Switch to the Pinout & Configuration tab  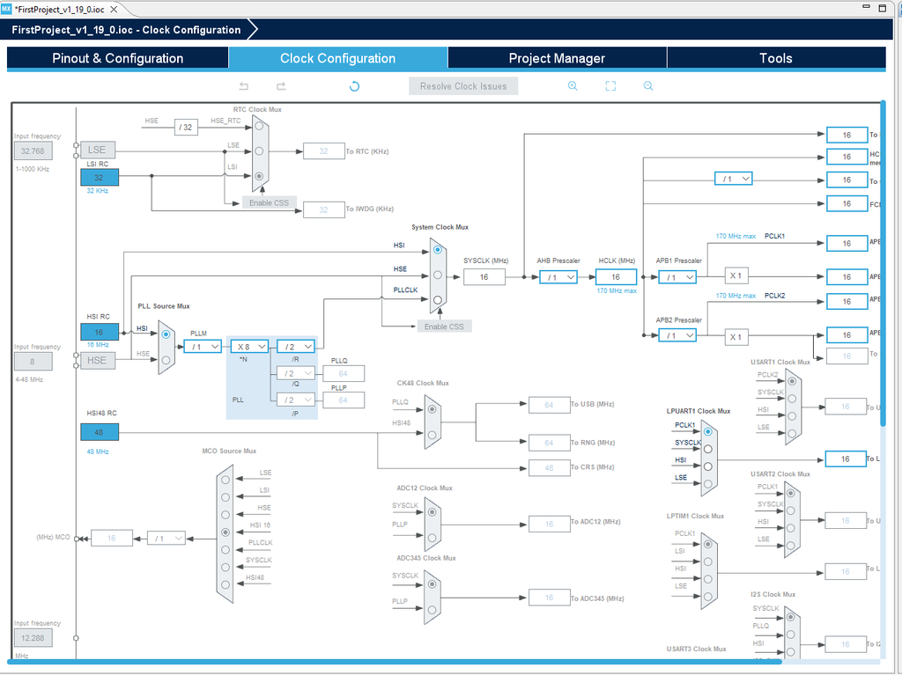click(x=118, y=59)
